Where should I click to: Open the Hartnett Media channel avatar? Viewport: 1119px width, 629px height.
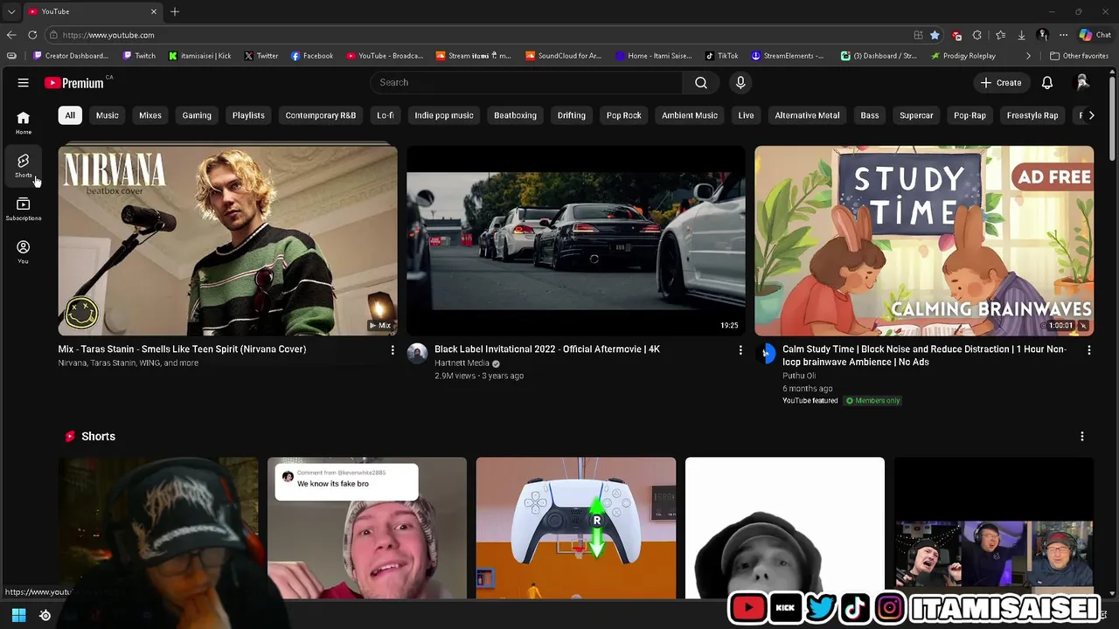417,353
